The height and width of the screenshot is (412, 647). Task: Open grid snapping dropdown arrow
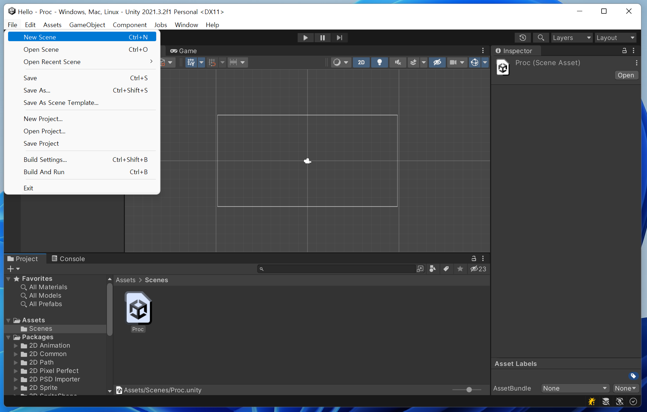click(201, 62)
